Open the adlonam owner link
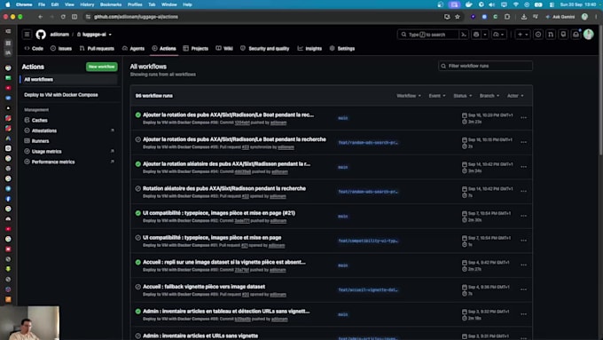 click(x=59, y=35)
